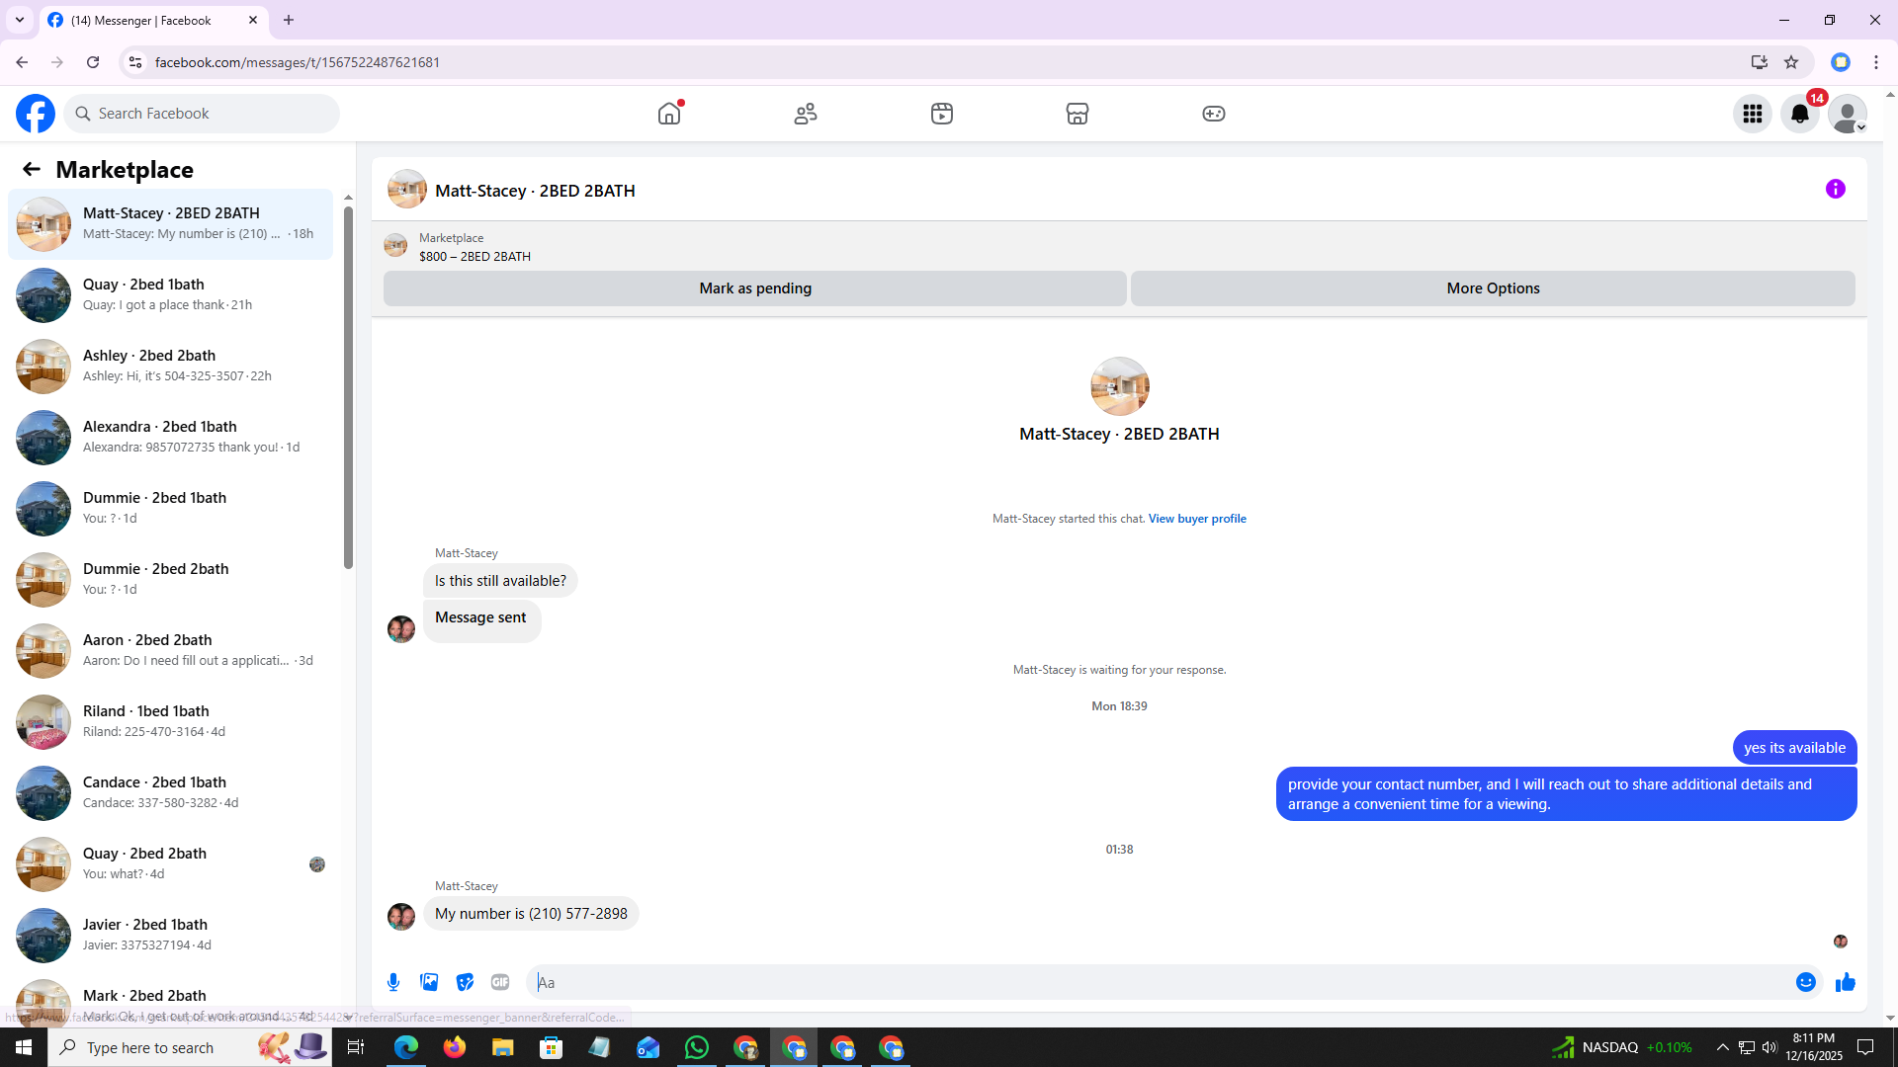This screenshot has height=1067, width=1898.
Task: Select Alexandra · 2bed 1bath conversation
Action: coord(170,438)
